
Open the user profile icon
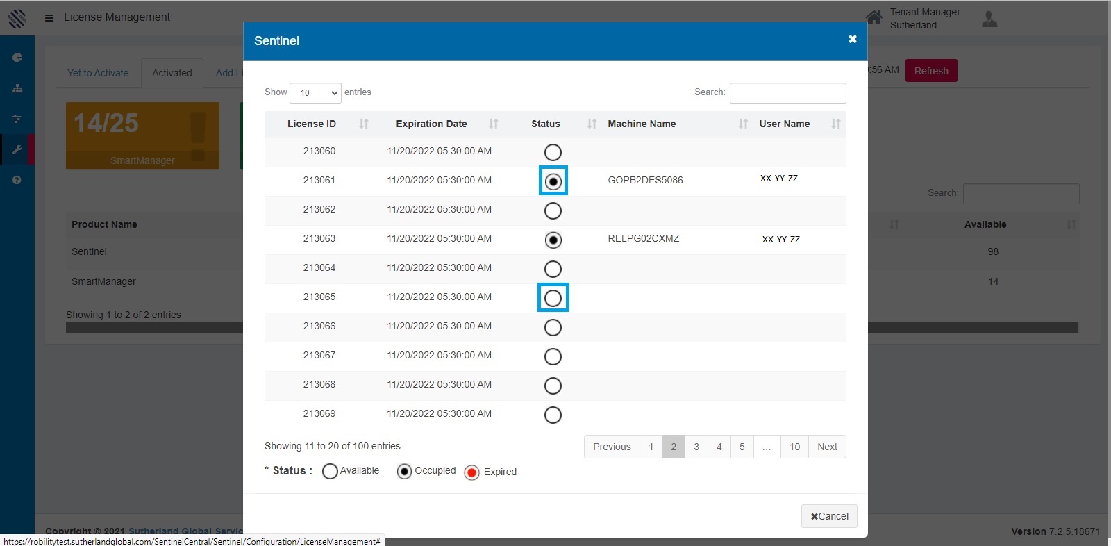tap(989, 19)
